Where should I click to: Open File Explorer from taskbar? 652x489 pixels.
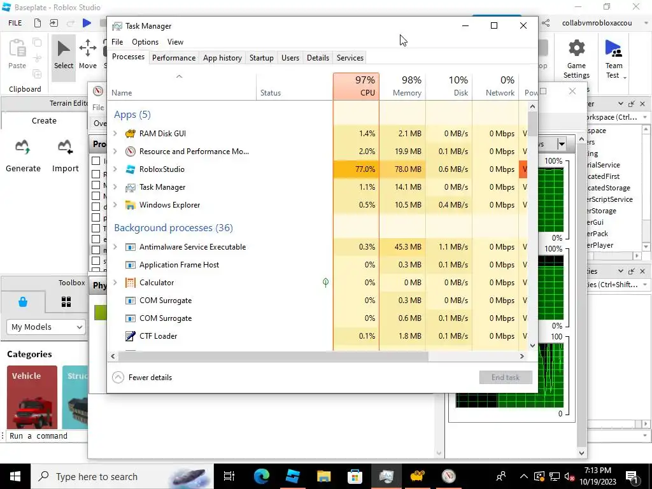[x=323, y=476]
